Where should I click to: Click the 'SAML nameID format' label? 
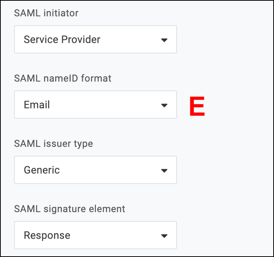coord(63,78)
